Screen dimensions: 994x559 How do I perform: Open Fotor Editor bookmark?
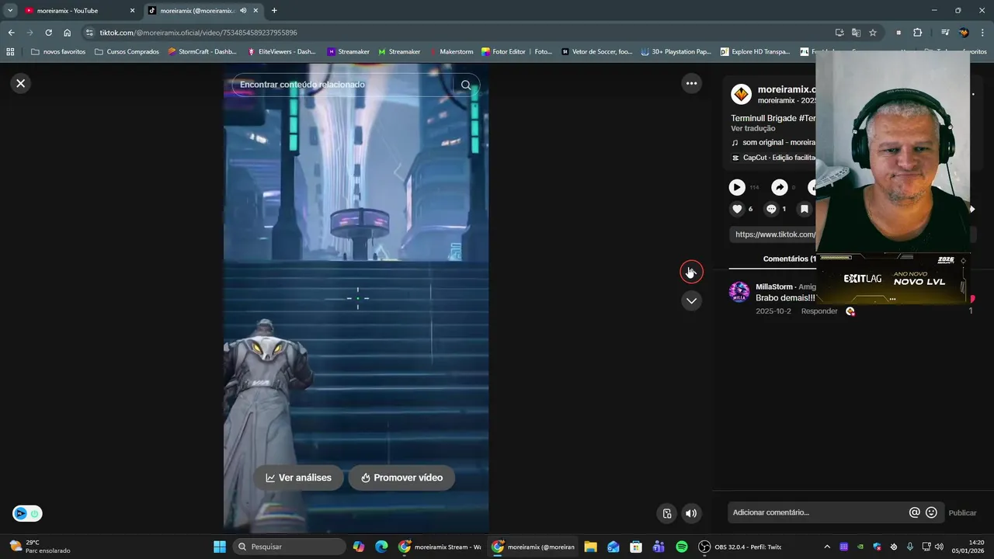pyautogui.click(x=503, y=52)
